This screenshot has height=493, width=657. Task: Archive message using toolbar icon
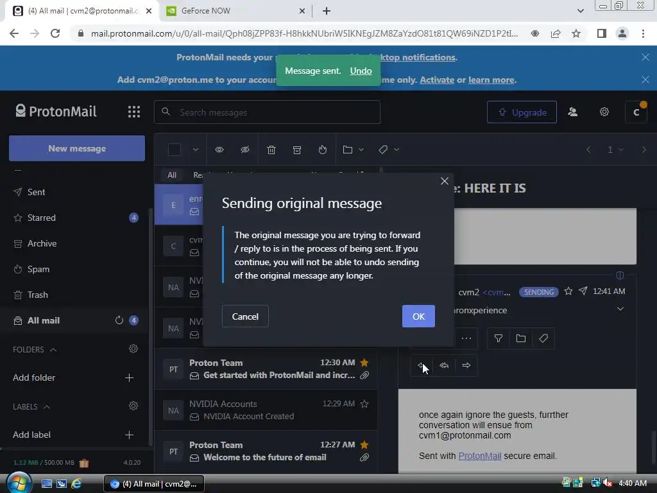(297, 150)
